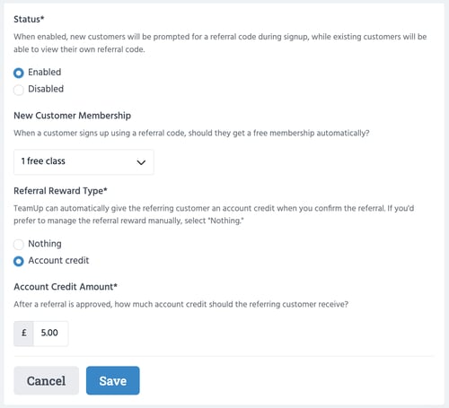Open the 1 free class dropdown

pyautogui.click(x=84, y=162)
